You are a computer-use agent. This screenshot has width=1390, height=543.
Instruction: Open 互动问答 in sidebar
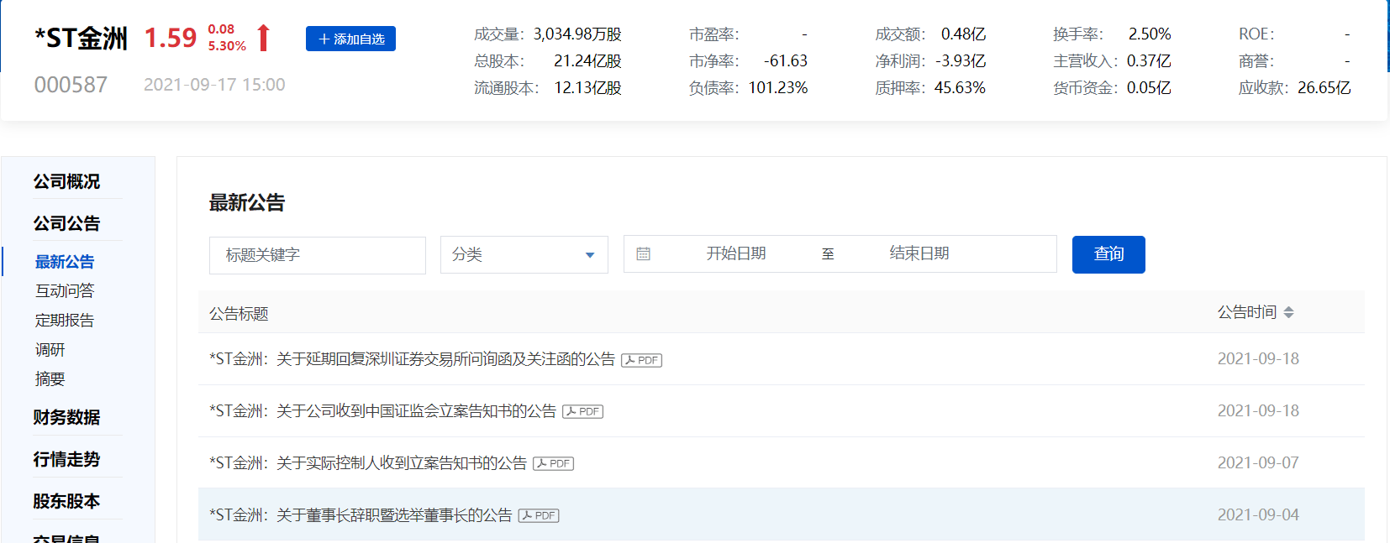(65, 291)
